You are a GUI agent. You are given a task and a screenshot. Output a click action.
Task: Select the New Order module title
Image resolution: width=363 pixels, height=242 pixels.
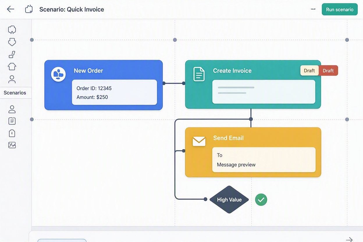88,71
